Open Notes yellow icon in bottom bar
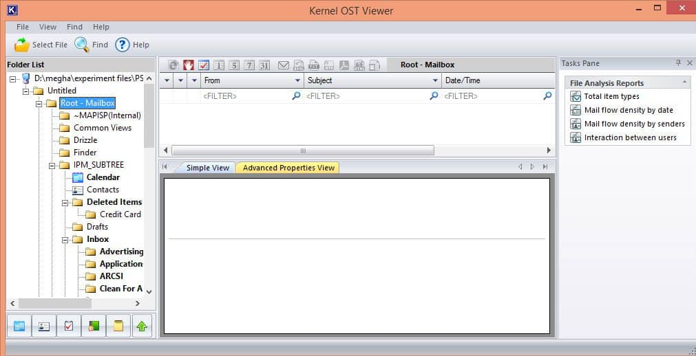Viewport: 696px width, 356px height. click(118, 326)
